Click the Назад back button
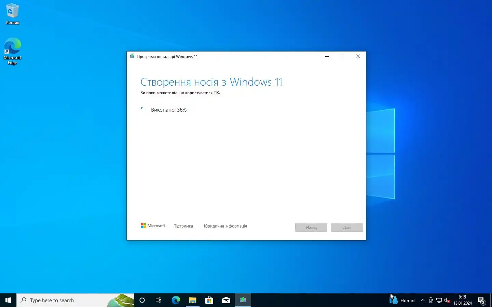 pyautogui.click(x=311, y=228)
